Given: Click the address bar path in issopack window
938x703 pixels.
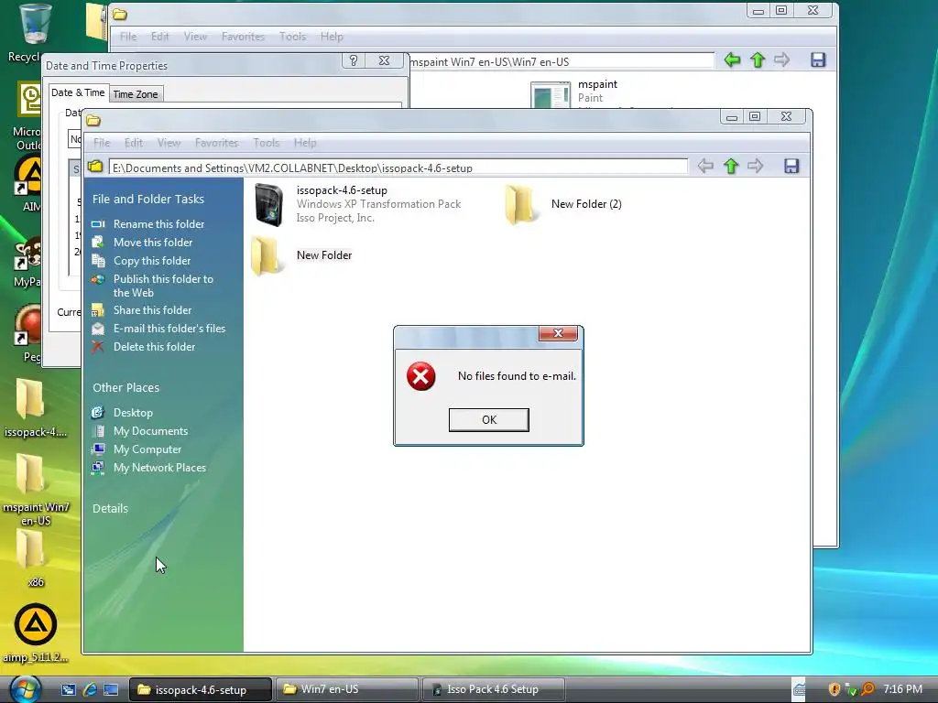Looking at the screenshot, I should coord(398,168).
